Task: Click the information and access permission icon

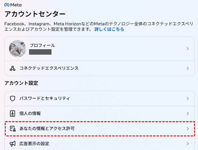Action: point(12,129)
